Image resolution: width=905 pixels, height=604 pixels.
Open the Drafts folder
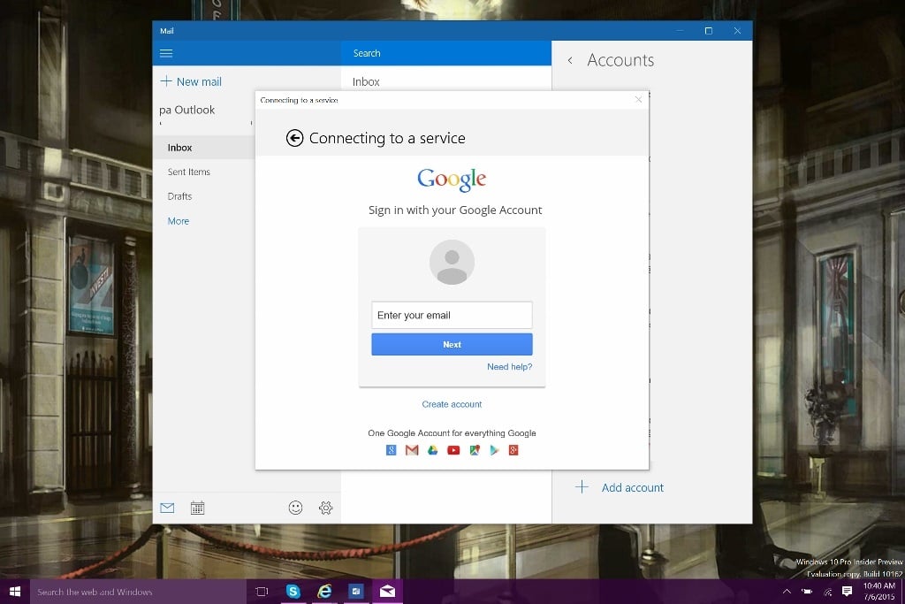click(x=179, y=196)
